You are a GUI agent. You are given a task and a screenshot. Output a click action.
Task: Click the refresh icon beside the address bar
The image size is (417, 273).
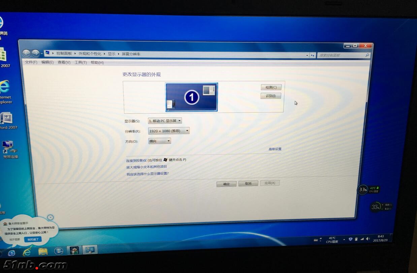pos(313,55)
